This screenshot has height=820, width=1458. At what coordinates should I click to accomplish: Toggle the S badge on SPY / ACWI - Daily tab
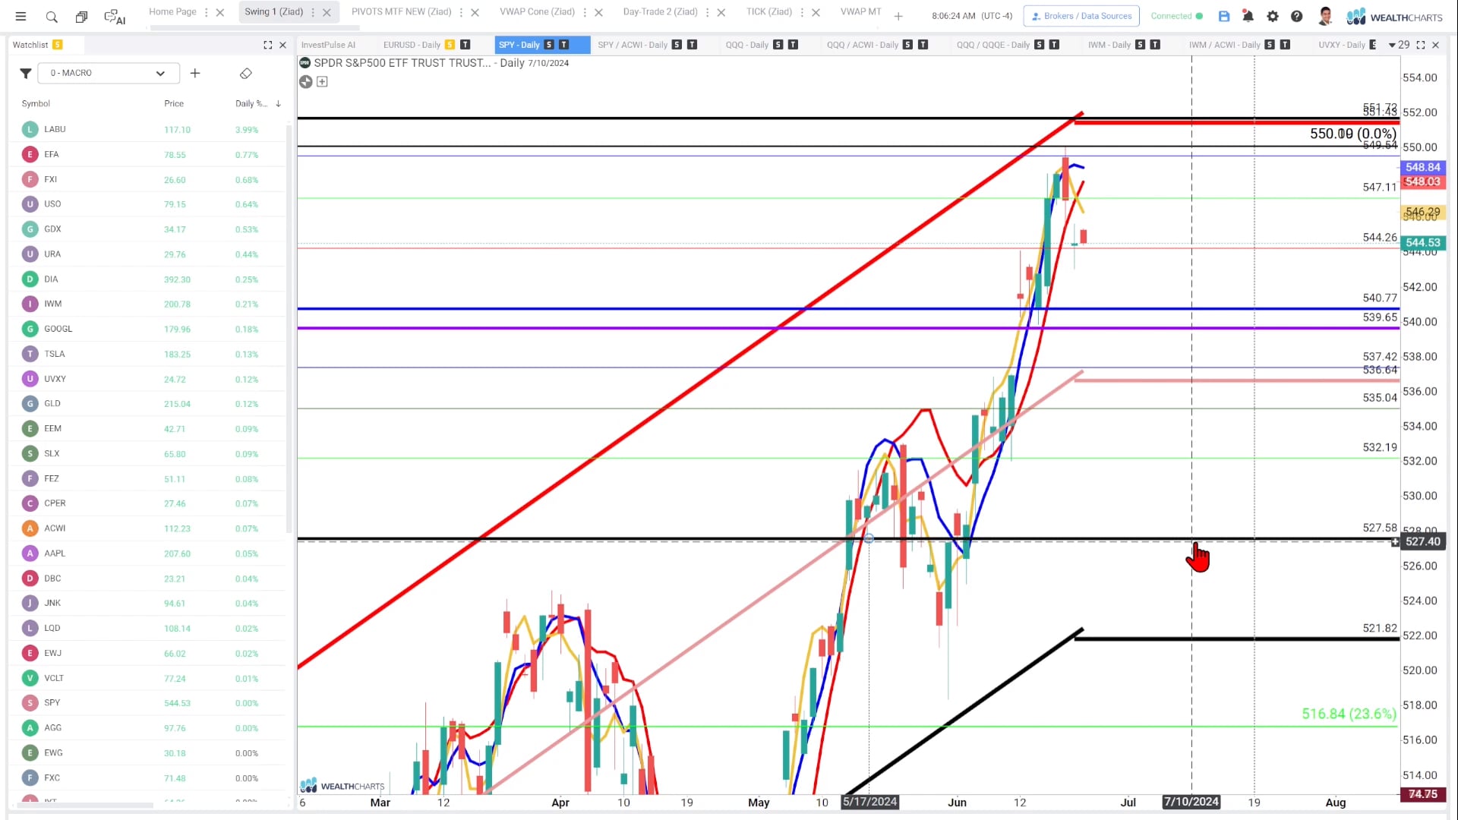point(677,45)
